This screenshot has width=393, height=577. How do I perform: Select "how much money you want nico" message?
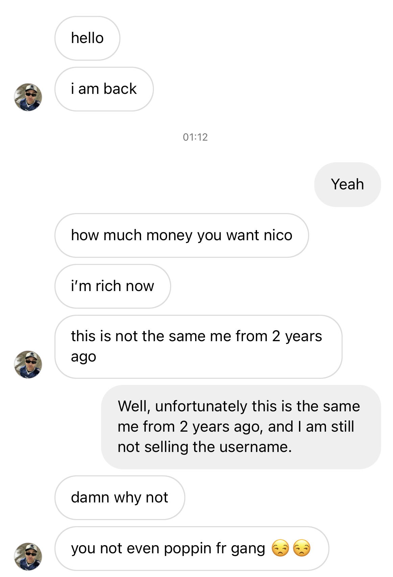[x=182, y=235]
